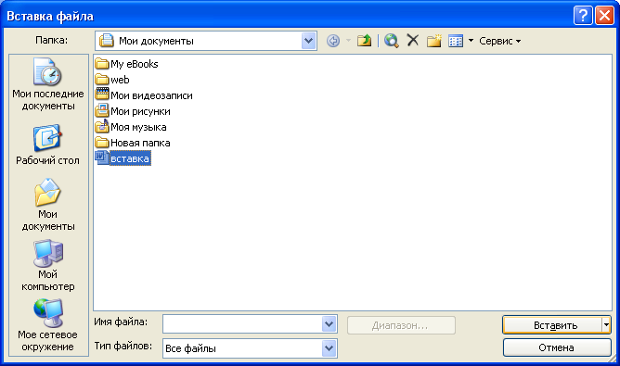Open Search the Web globe icon
Screen dimensions: 620x366
(x=391, y=41)
